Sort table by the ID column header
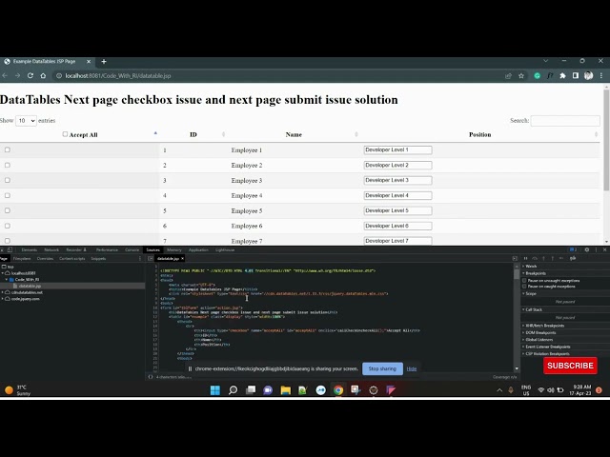Image resolution: width=610 pixels, height=457 pixels. (x=193, y=134)
